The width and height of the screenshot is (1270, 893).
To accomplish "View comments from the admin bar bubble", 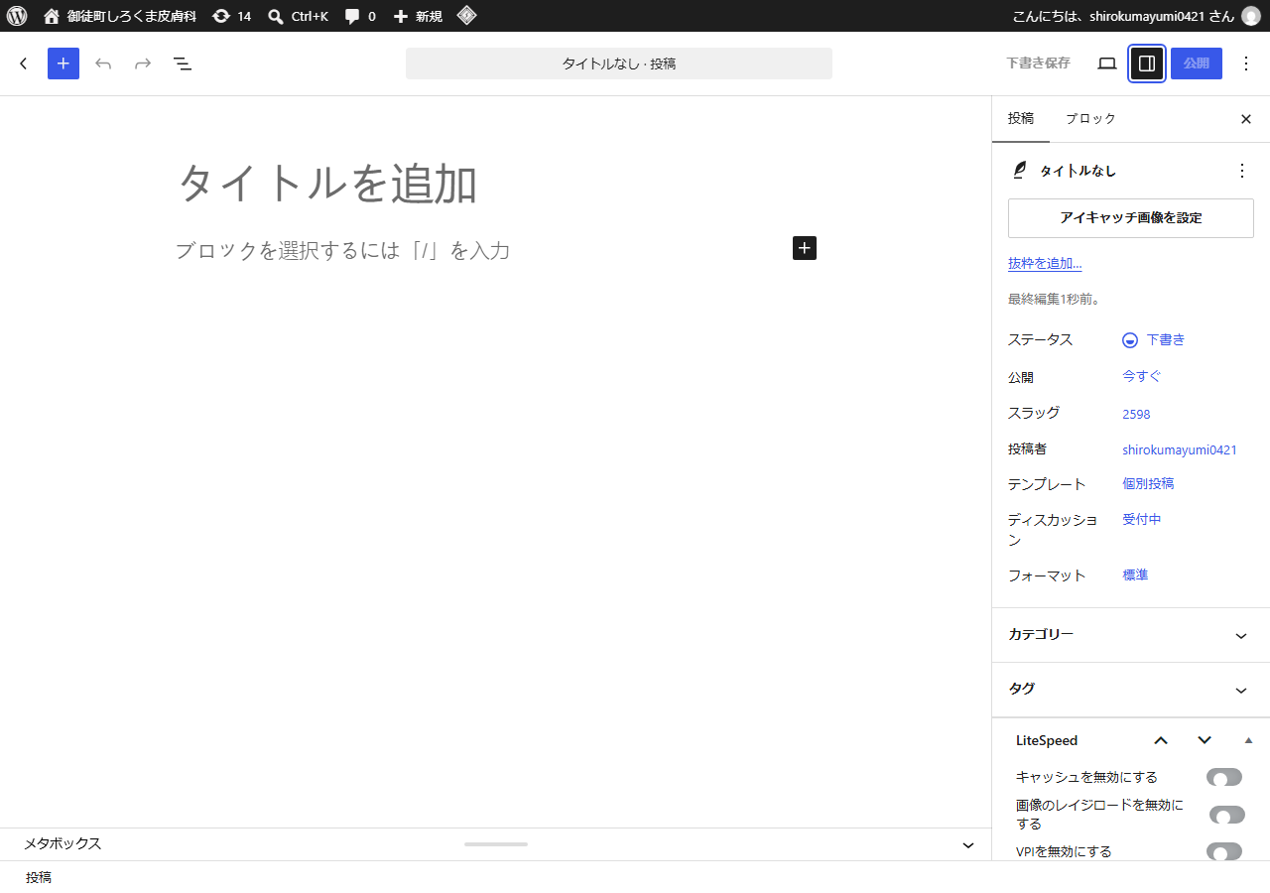I will [360, 16].
